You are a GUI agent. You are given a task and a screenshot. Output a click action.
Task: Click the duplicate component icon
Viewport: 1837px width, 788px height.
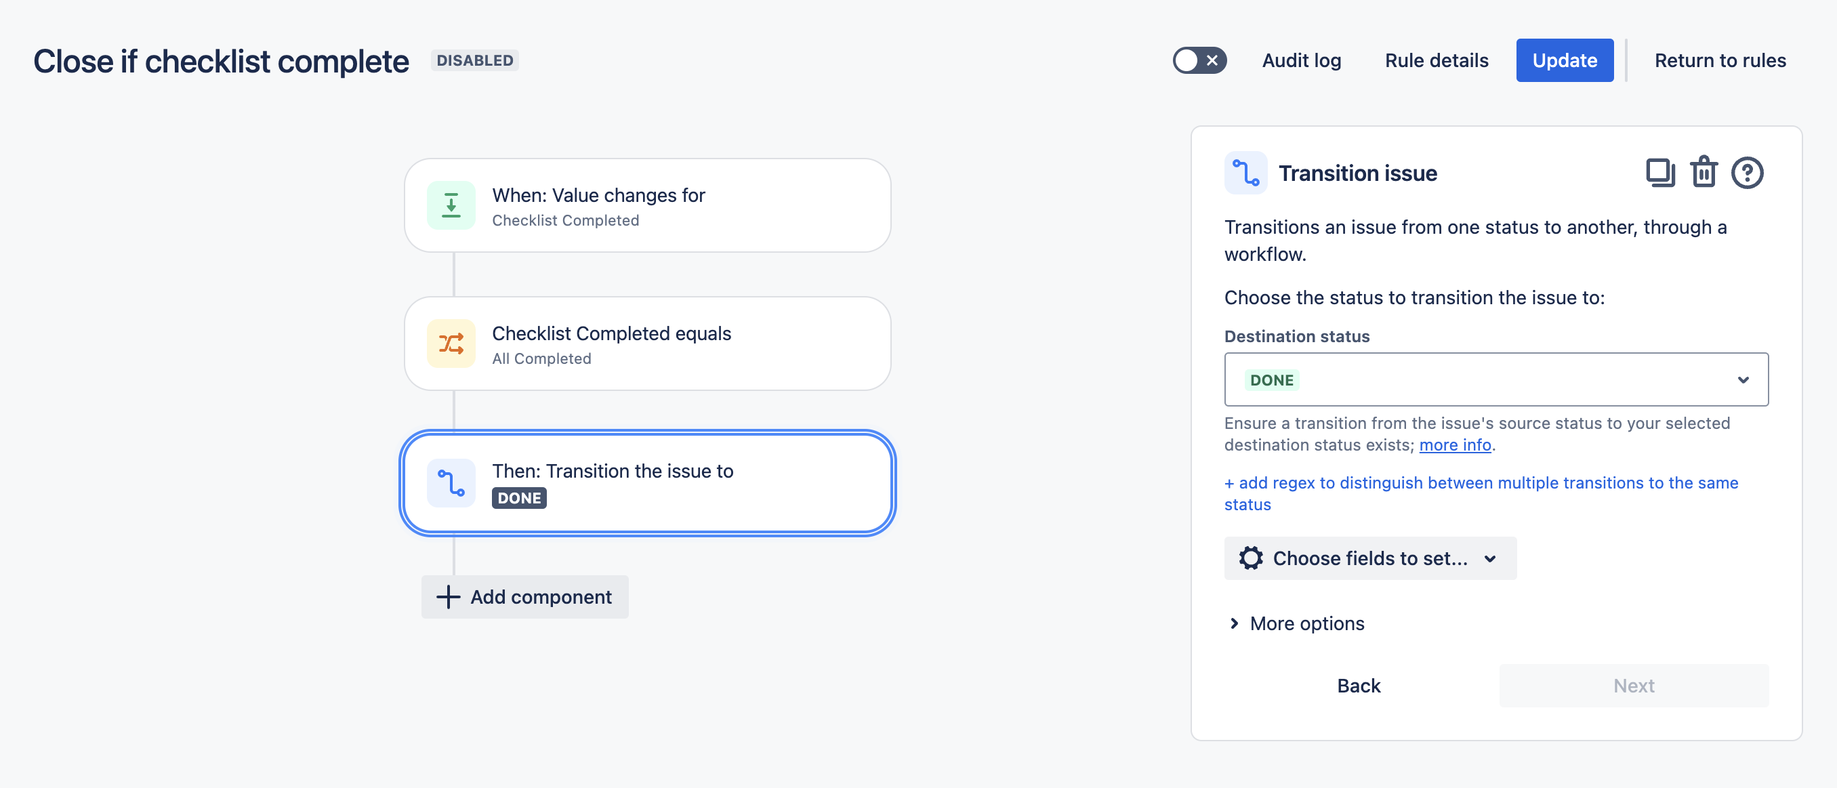click(x=1659, y=173)
